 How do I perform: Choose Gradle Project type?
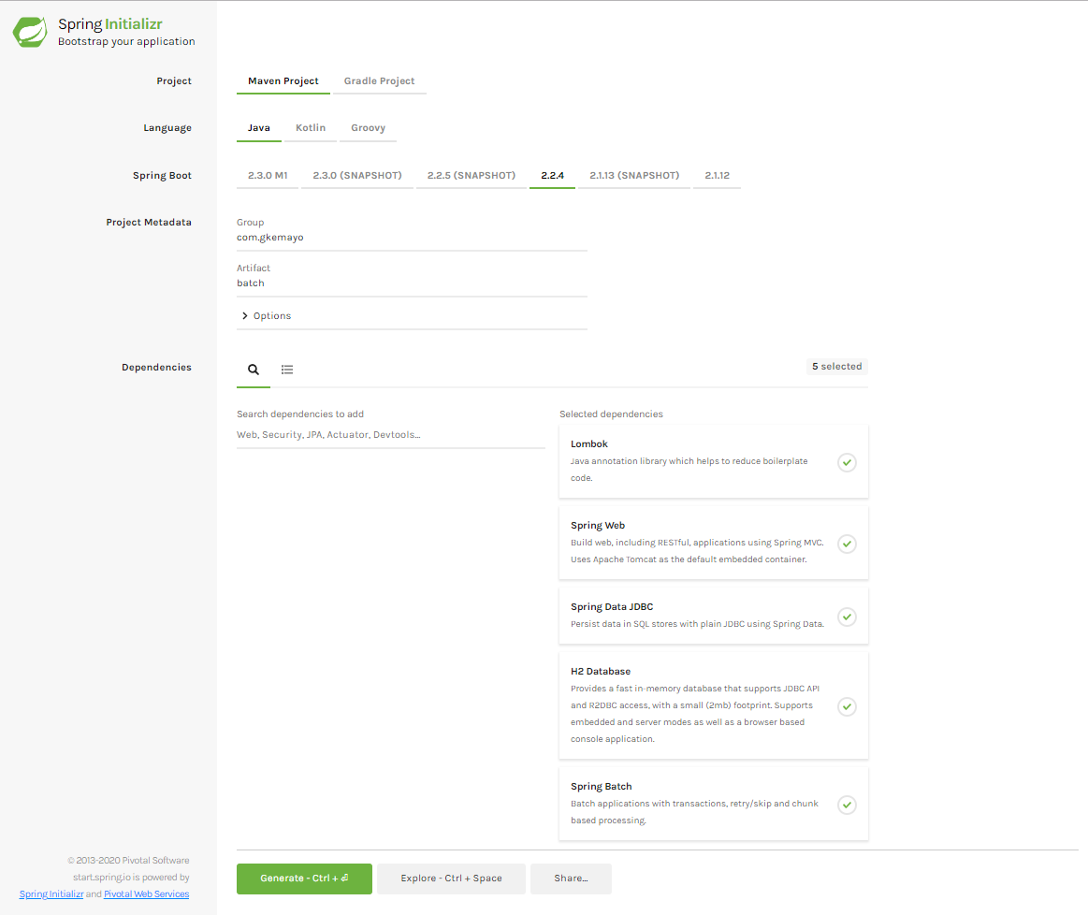pyautogui.click(x=379, y=81)
